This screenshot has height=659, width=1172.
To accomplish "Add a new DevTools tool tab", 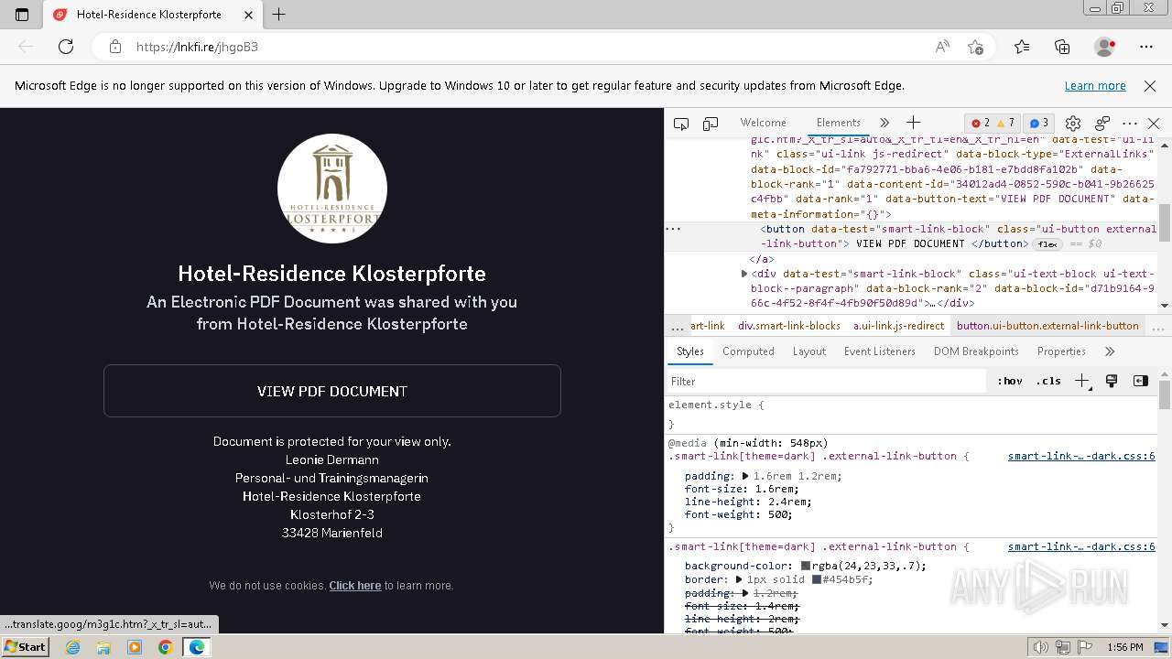I will [x=913, y=123].
